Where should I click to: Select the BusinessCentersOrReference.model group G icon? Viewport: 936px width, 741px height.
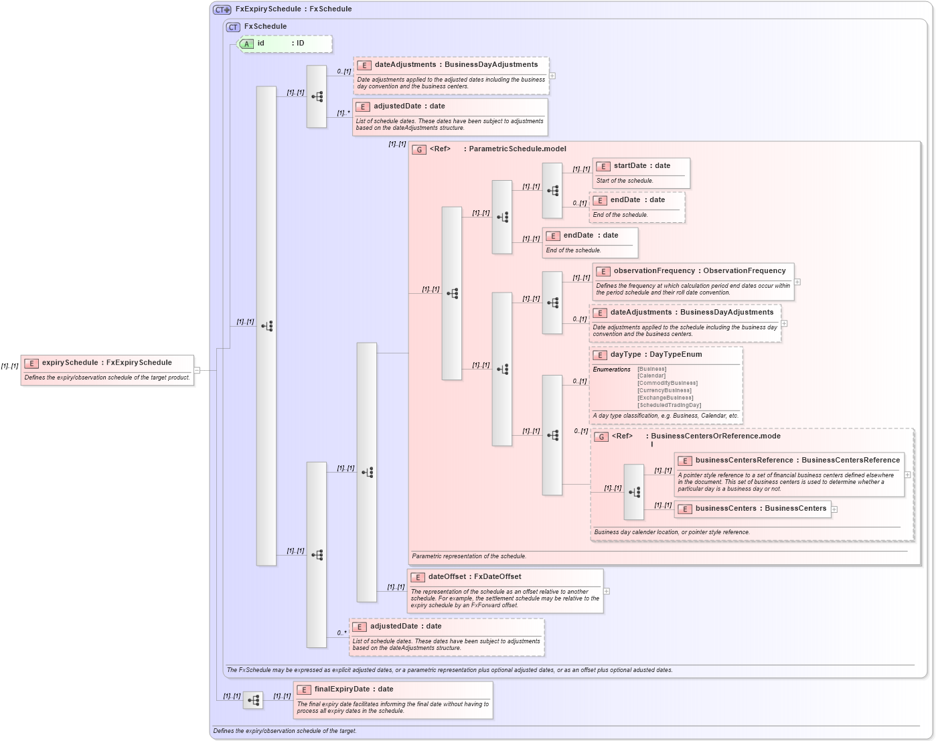(x=602, y=437)
